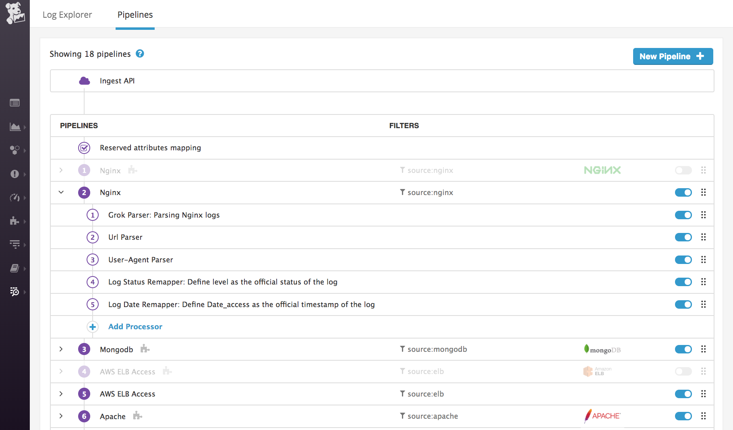
Task: Open the Monitors alert sidebar icon
Action: pos(14,174)
